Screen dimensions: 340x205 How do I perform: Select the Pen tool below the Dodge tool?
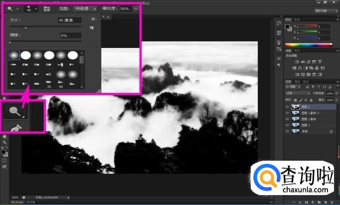tap(15, 127)
